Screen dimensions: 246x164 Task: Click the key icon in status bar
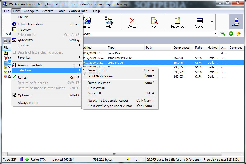coord(129,159)
